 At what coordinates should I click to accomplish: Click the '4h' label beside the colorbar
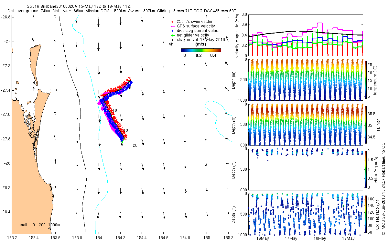171,45
